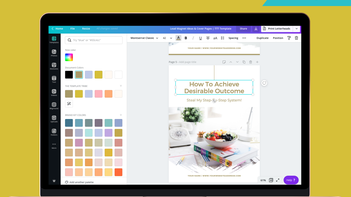Open the Templates sidebar panel
The height and width of the screenshot is (197, 351).
(x=54, y=40)
